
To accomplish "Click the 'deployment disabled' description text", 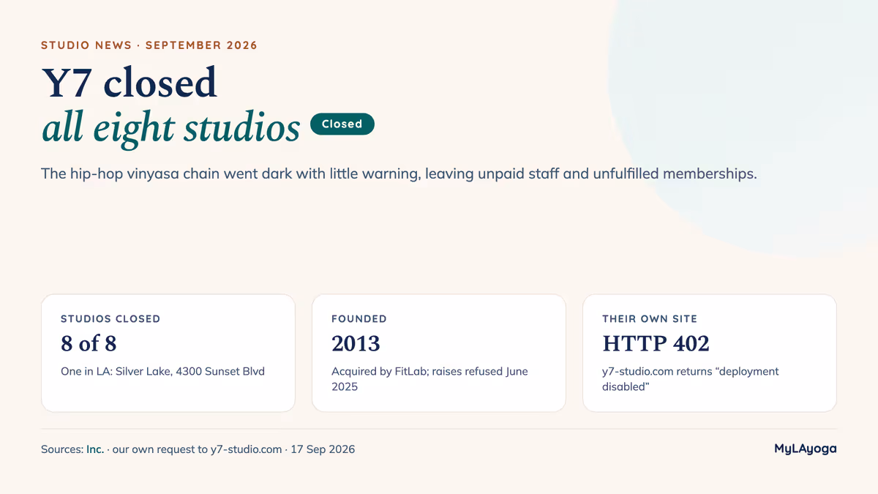I will tap(691, 378).
